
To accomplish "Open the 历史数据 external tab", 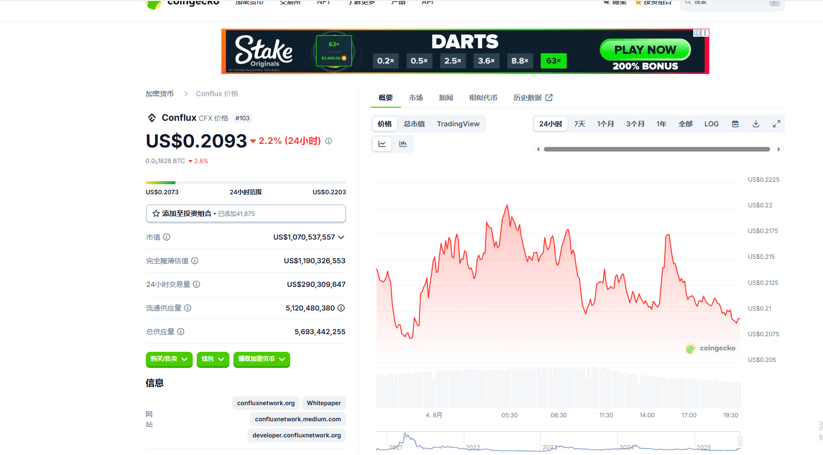I will [533, 98].
